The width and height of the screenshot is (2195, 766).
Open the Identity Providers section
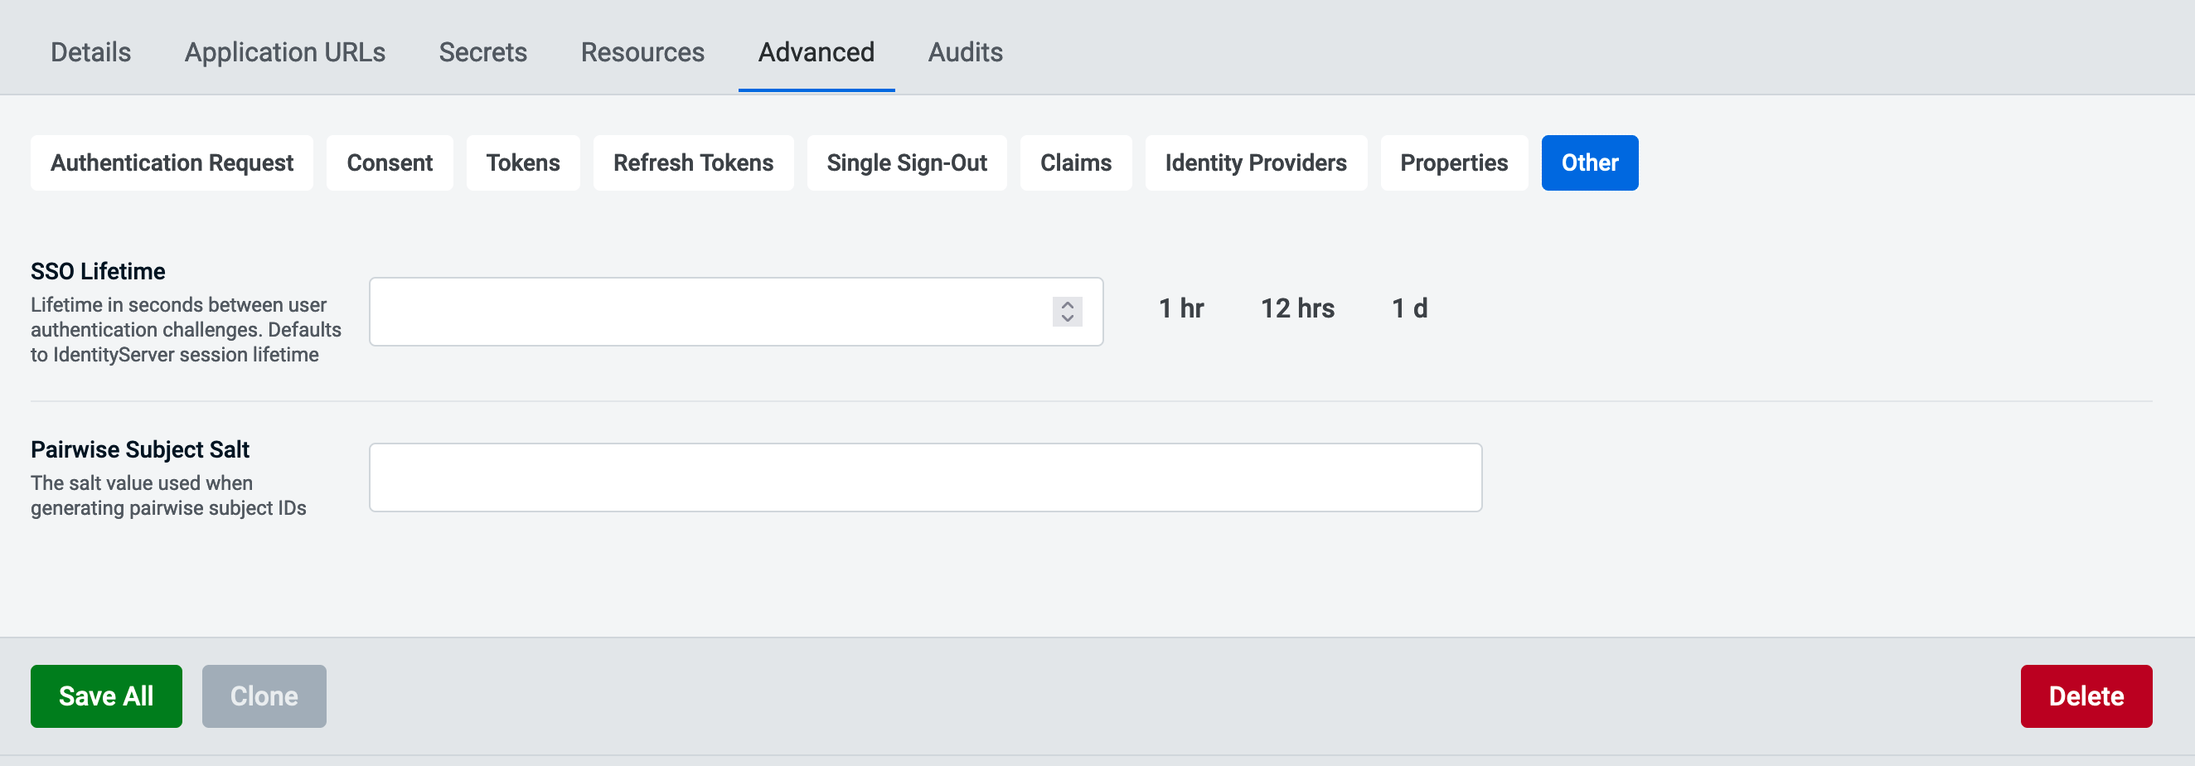[1255, 162]
